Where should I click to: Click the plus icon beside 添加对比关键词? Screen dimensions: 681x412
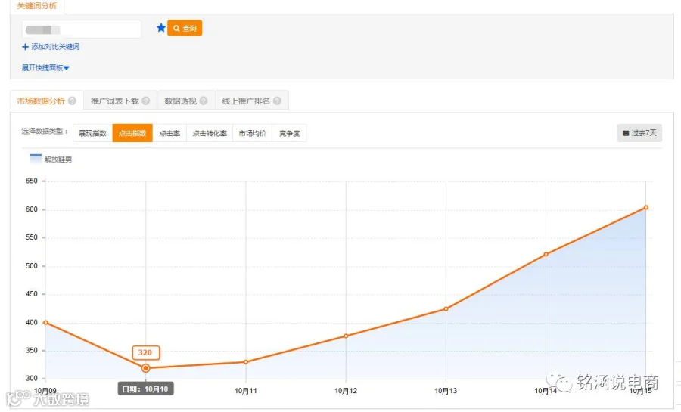coord(25,47)
